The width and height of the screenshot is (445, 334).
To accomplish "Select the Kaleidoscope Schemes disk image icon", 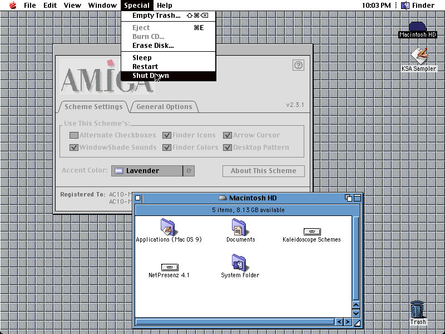I will pos(312,232).
